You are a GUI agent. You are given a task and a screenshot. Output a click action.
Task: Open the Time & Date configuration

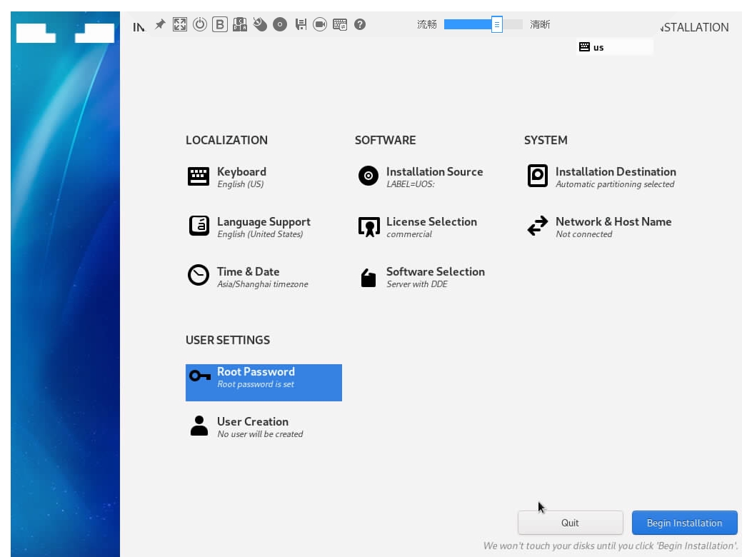(248, 276)
